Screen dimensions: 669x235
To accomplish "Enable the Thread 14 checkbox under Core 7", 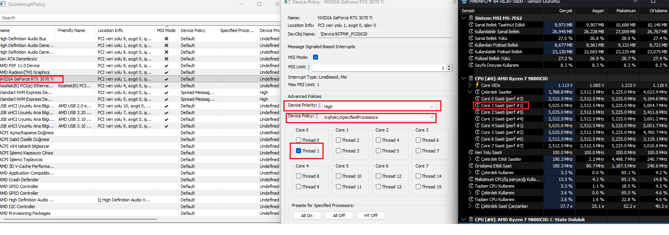I will click(x=418, y=176).
